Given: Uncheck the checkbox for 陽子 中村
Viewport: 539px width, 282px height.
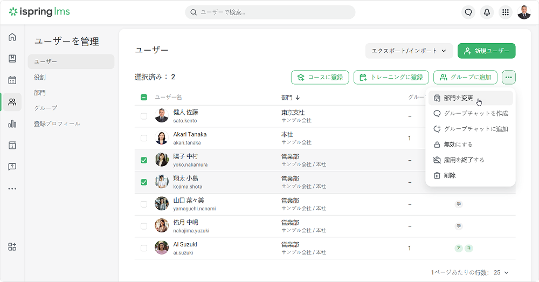Looking at the screenshot, I should [144, 160].
